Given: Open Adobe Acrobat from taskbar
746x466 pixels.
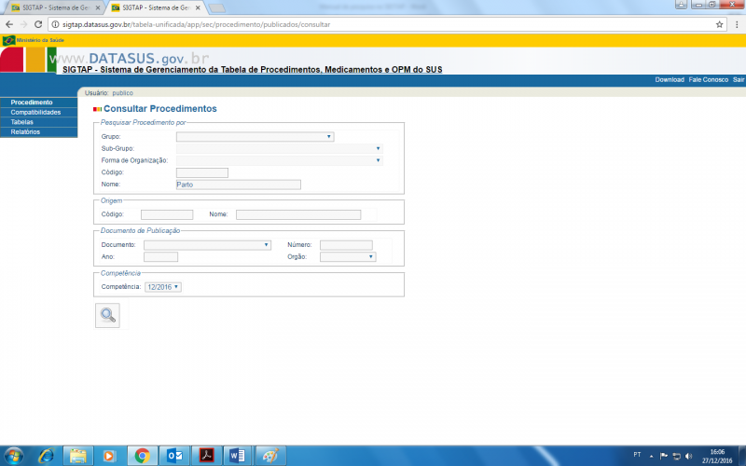Looking at the screenshot, I should pos(206,456).
